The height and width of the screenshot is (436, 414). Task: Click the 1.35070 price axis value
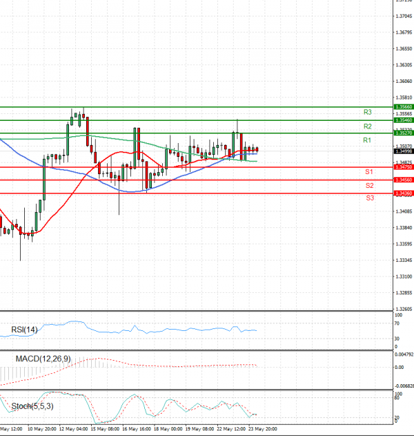click(404, 146)
